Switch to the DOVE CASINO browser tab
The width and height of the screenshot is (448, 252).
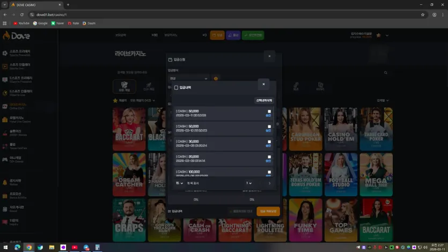point(36,5)
